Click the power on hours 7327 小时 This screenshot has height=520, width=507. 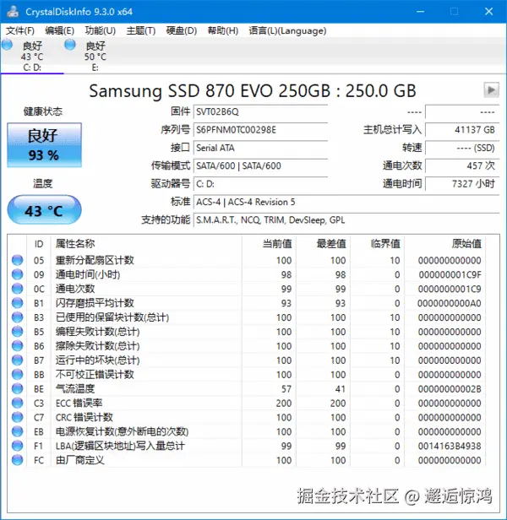coord(462,184)
